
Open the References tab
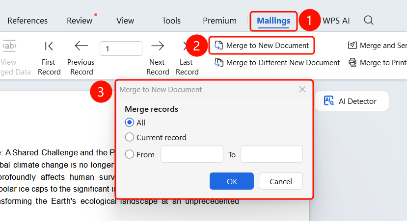tap(27, 21)
